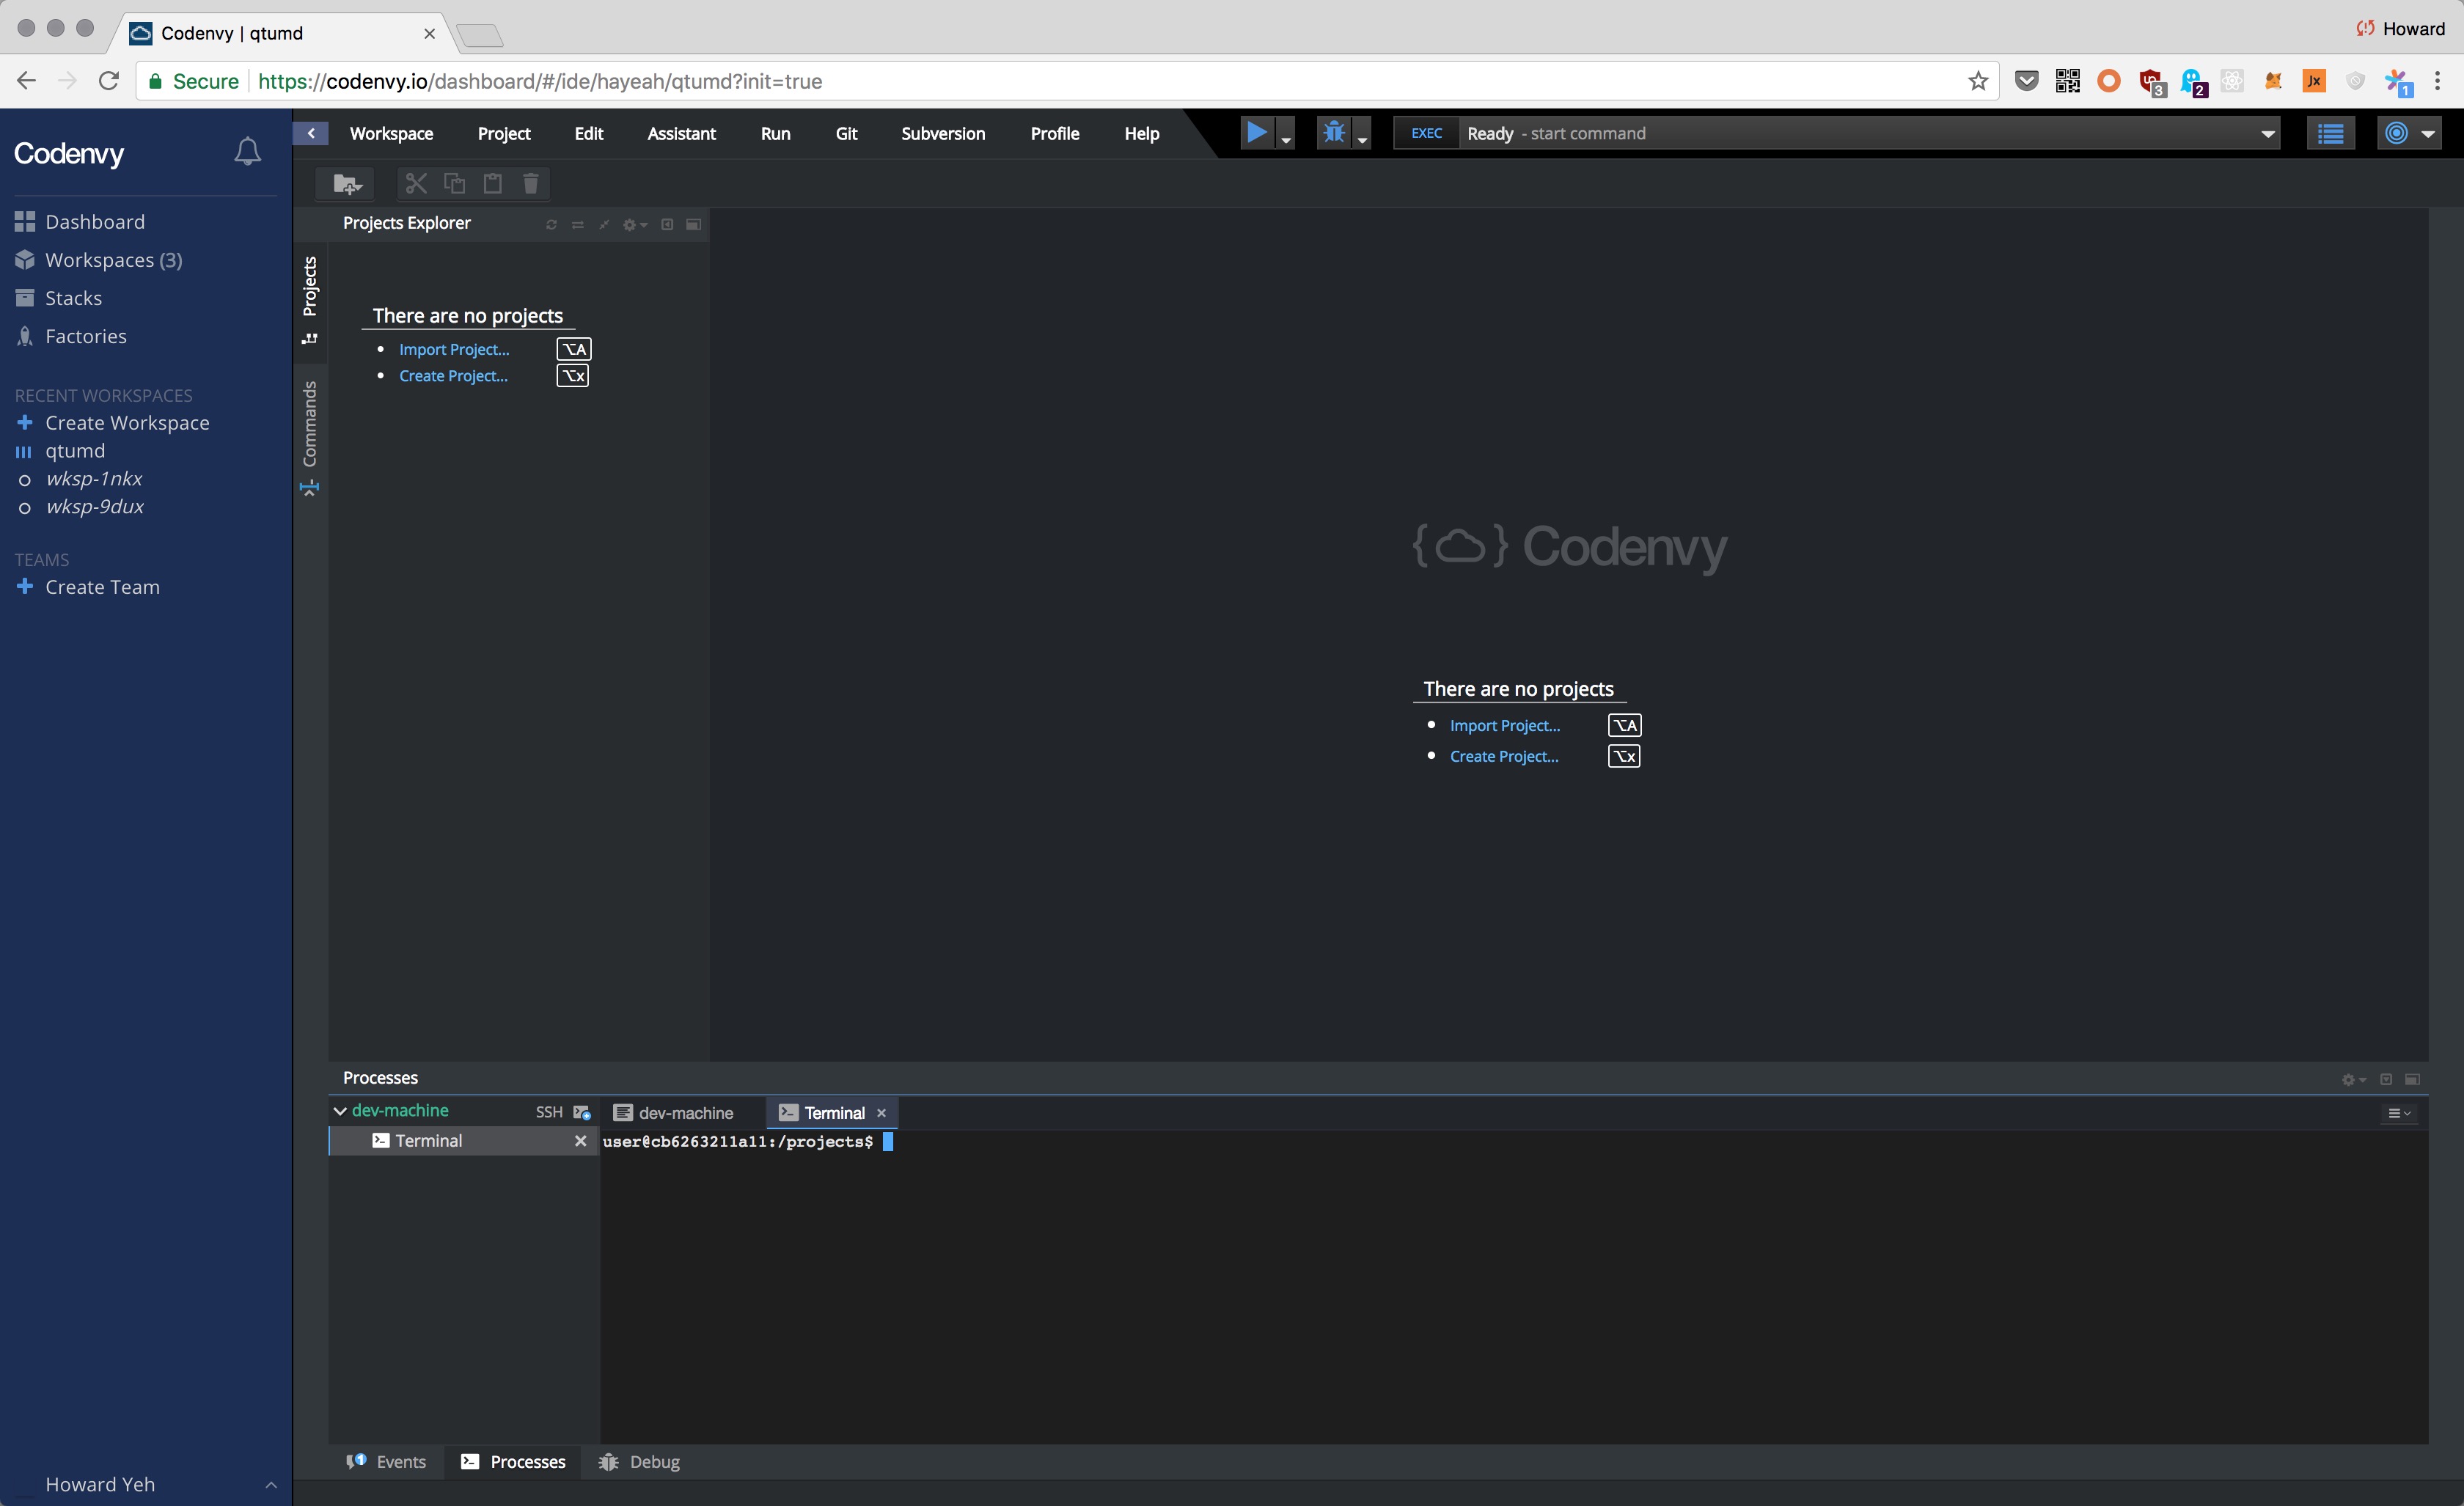Viewport: 2464px width, 1506px height.
Task: Open the Edit menu
Action: coord(589,134)
